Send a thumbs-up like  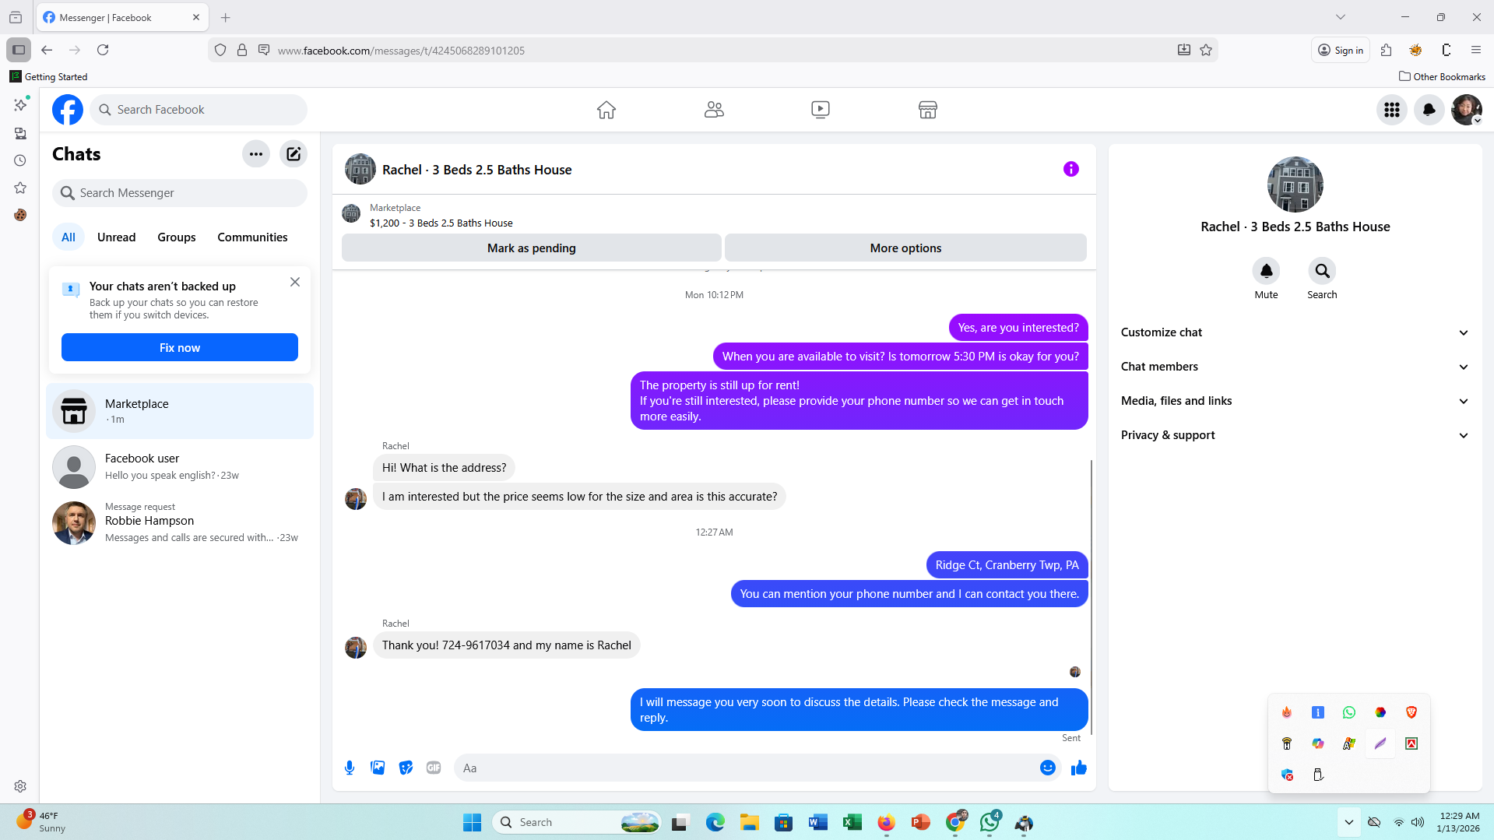tap(1079, 768)
